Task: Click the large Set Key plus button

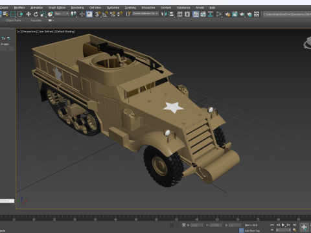Action: point(304,227)
